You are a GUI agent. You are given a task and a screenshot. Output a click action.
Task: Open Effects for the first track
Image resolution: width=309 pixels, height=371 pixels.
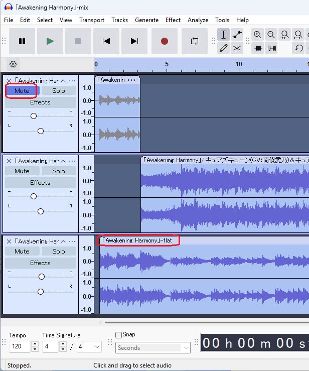41,102
